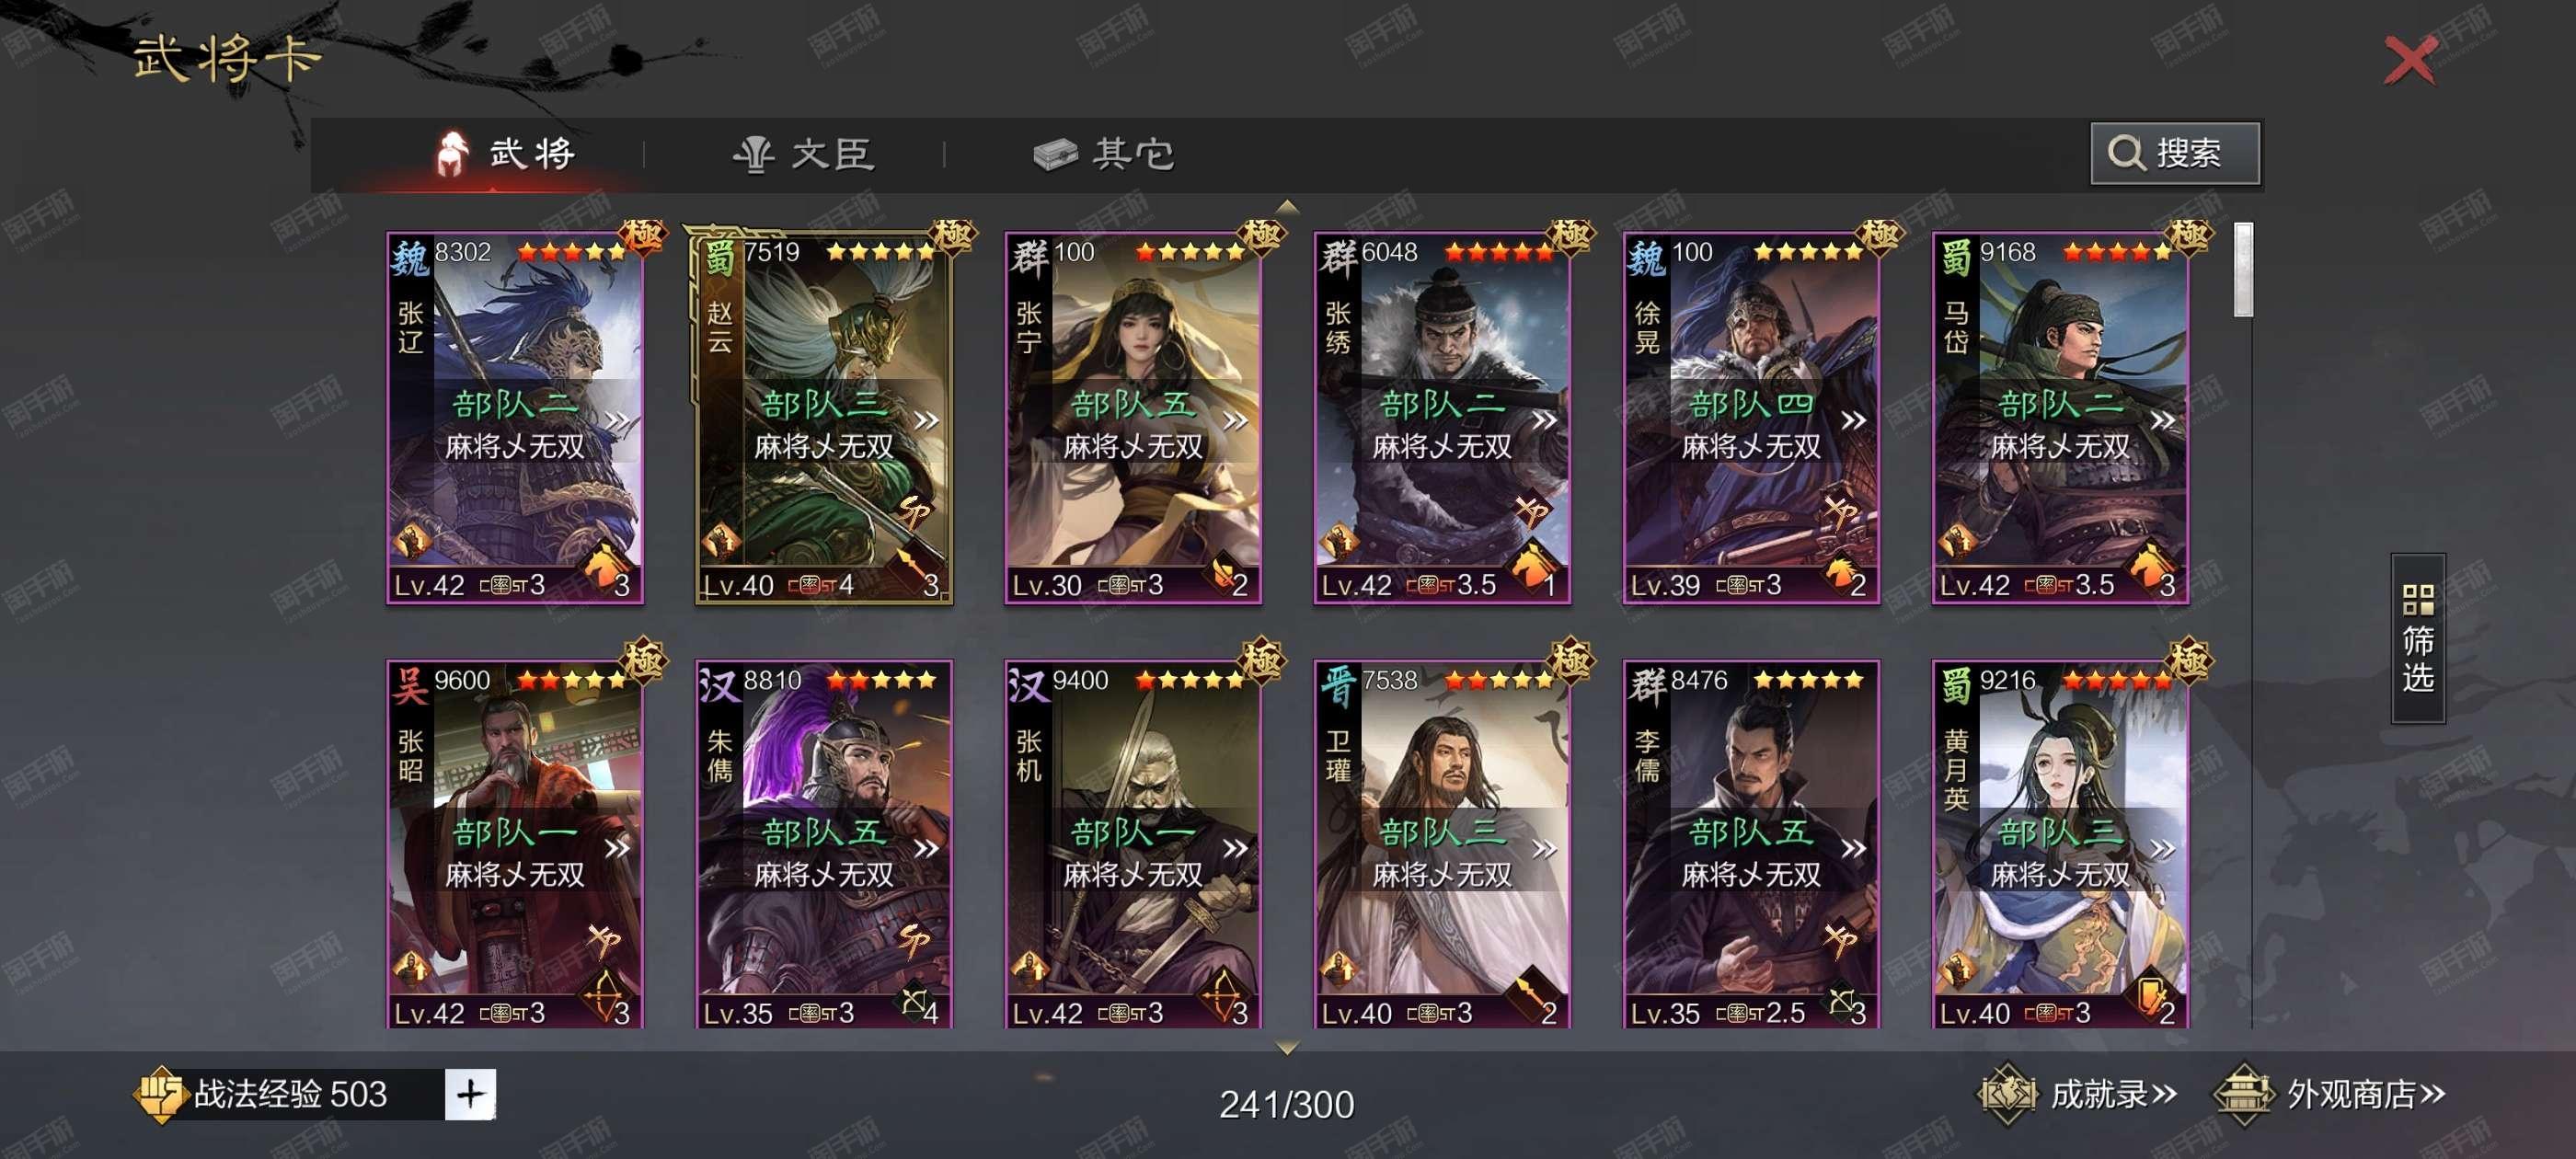Image resolution: width=2576 pixels, height=1159 pixels.
Task: Open the 筛选 filter panel
Action: (x=2417, y=638)
